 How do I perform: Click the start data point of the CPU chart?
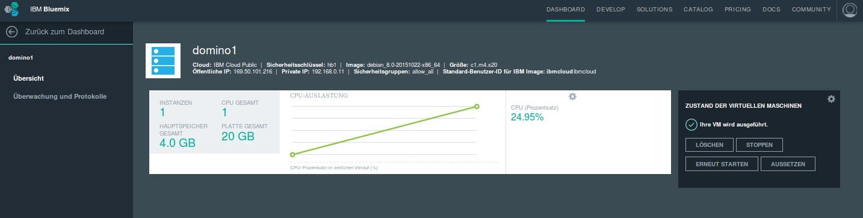292,154
